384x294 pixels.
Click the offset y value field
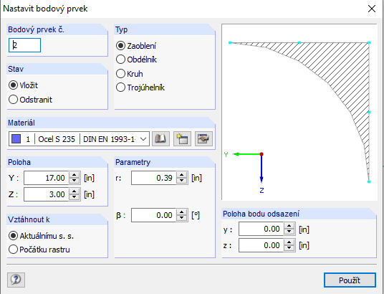point(261,229)
